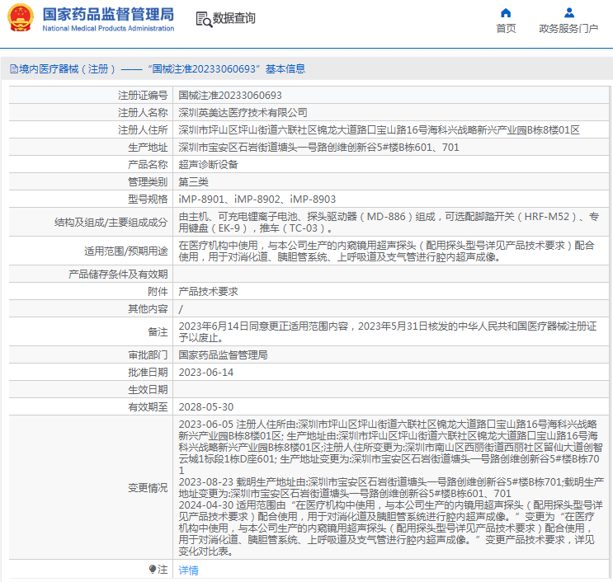Click 国家药品监督管理局 site title
Viewport: 613px width, 582px height.
tap(108, 15)
